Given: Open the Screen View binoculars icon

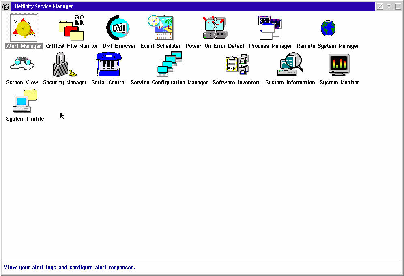Looking at the screenshot, I should pos(22,64).
